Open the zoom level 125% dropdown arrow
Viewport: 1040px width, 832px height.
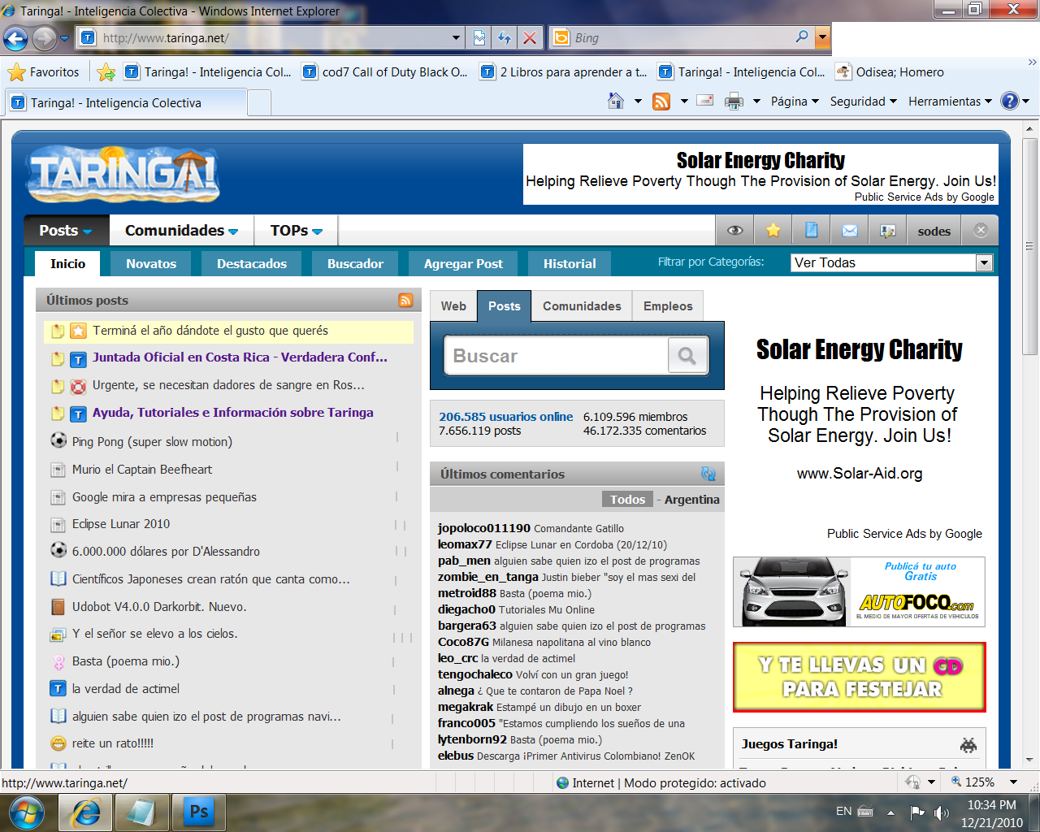click(1013, 782)
